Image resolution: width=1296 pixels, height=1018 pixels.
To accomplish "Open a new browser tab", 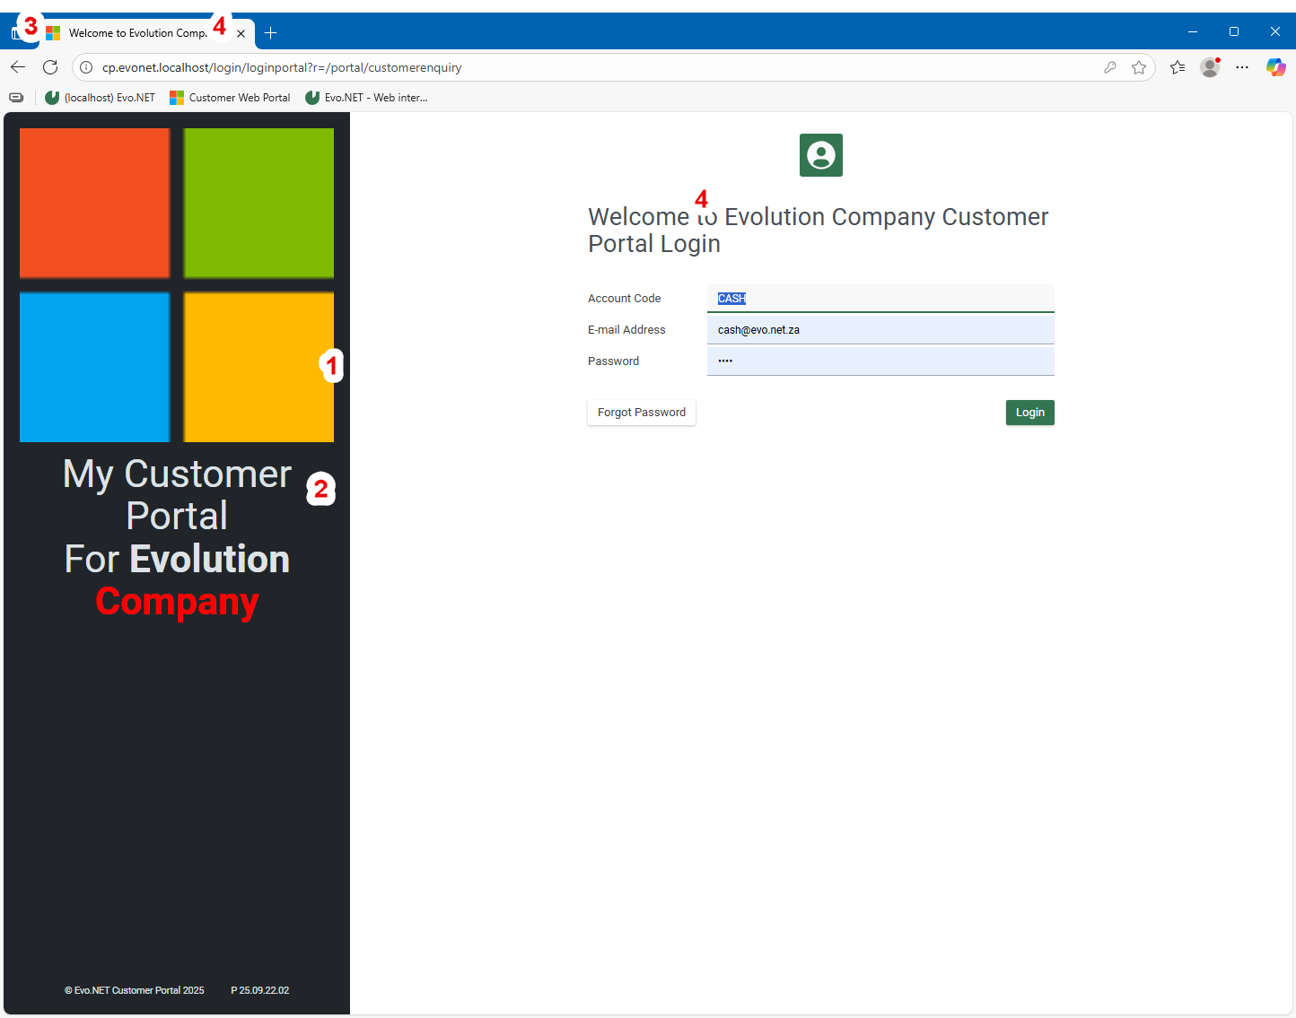I will 270,33.
